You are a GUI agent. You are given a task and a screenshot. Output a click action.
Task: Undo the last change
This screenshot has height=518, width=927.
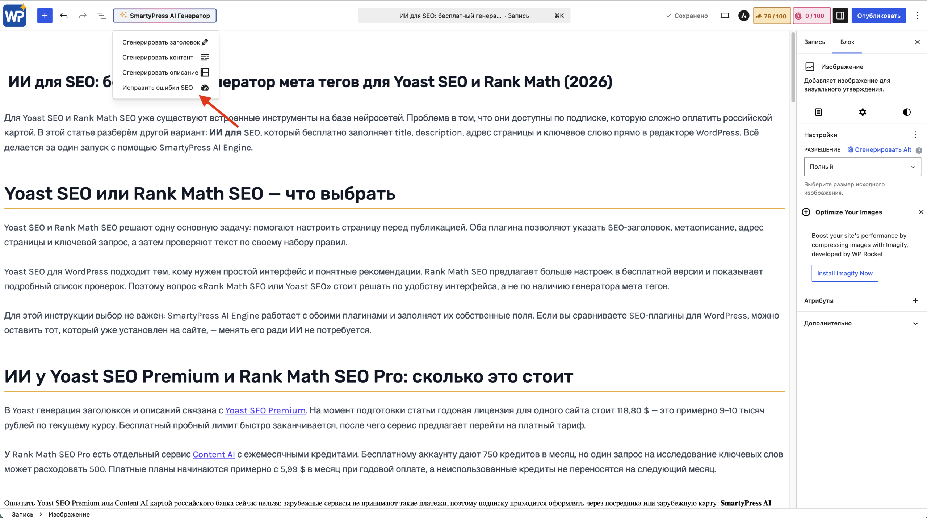click(64, 16)
